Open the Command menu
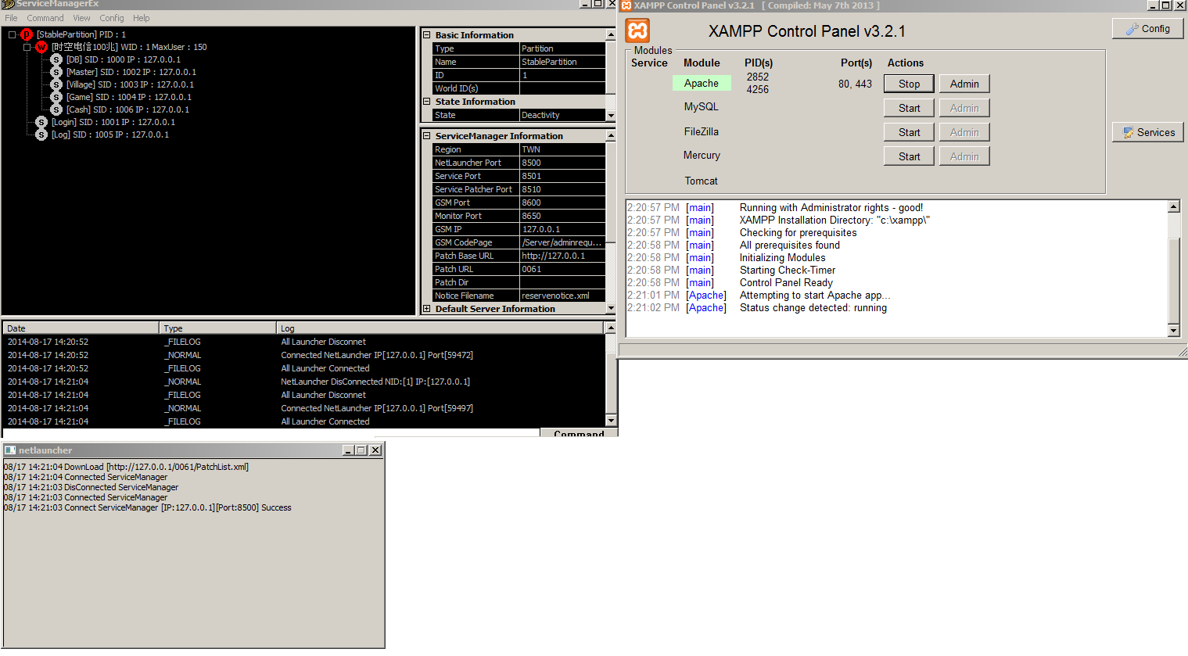The height and width of the screenshot is (656, 1188). click(45, 18)
